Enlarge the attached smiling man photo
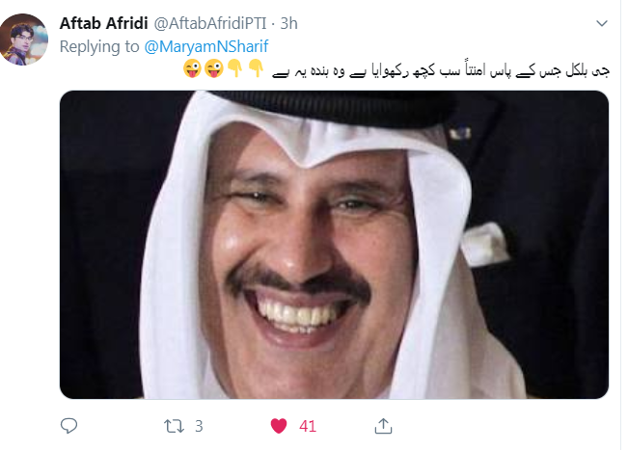This screenshot has height=450, width=628. 334,245
